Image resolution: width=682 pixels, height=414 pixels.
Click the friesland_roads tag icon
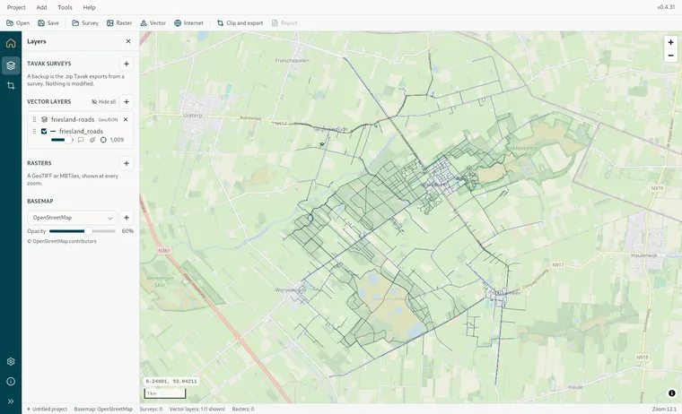[x=92, y=140]
